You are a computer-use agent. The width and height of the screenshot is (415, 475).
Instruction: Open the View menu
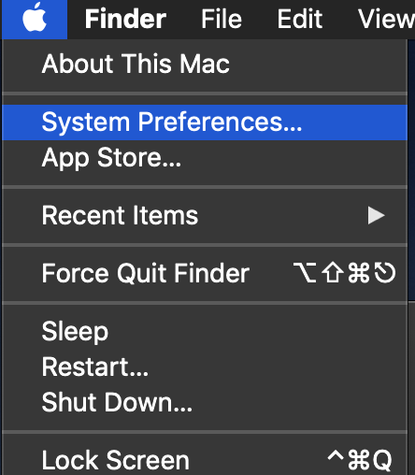(x=386, y=19)
